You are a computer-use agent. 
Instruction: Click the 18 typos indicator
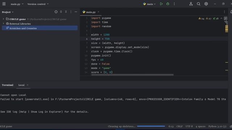coord(216,18)
